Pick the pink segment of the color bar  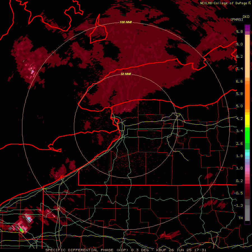pos(247,170)
